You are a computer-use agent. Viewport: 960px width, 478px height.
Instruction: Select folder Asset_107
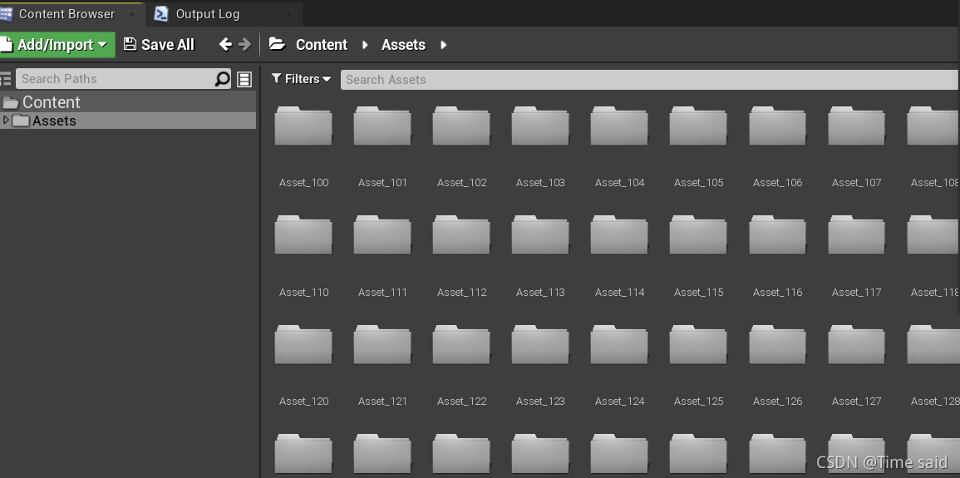pyautogui.click(x=857, y=126)
